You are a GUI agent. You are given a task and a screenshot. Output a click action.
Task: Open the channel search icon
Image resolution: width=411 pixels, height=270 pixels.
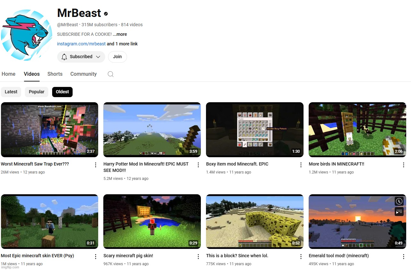pyautogui.click(x=110, y=74)
